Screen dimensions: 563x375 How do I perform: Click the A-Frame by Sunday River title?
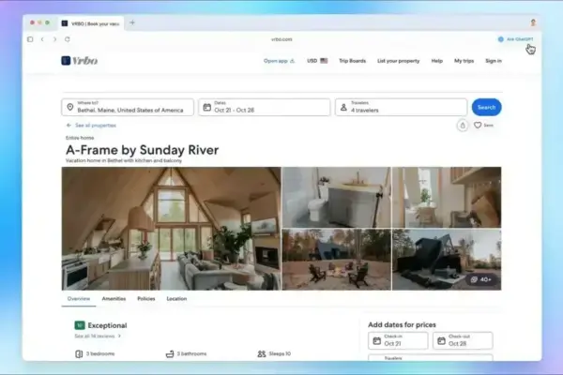point(143,150)
